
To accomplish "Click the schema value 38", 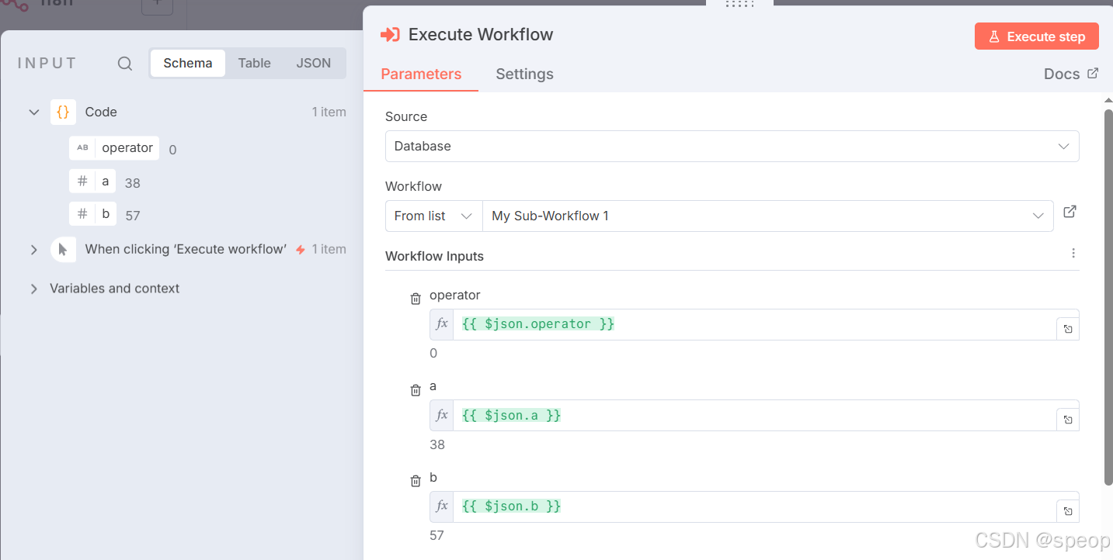I will (x=133, y=183).
